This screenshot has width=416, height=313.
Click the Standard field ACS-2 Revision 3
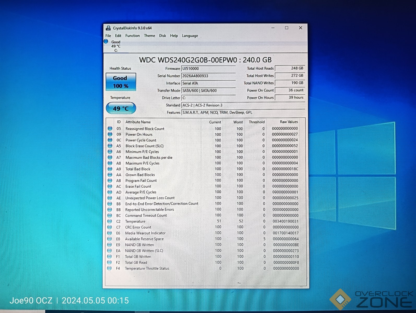click(x=243, y=105)
